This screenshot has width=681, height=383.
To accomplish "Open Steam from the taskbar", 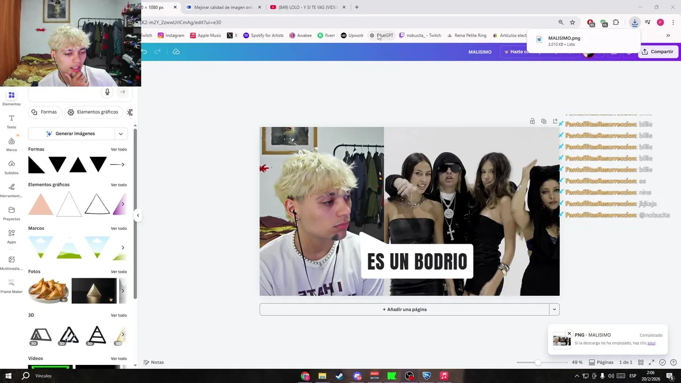I will (339, 376).
